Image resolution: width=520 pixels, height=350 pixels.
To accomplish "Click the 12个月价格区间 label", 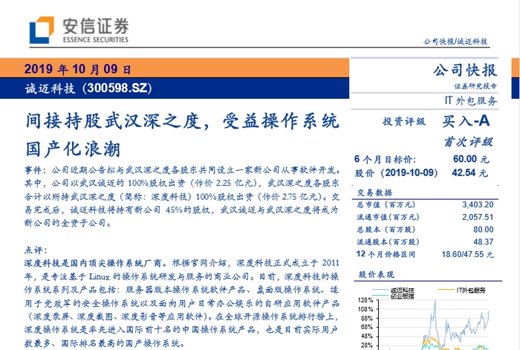I will [386, 254].
